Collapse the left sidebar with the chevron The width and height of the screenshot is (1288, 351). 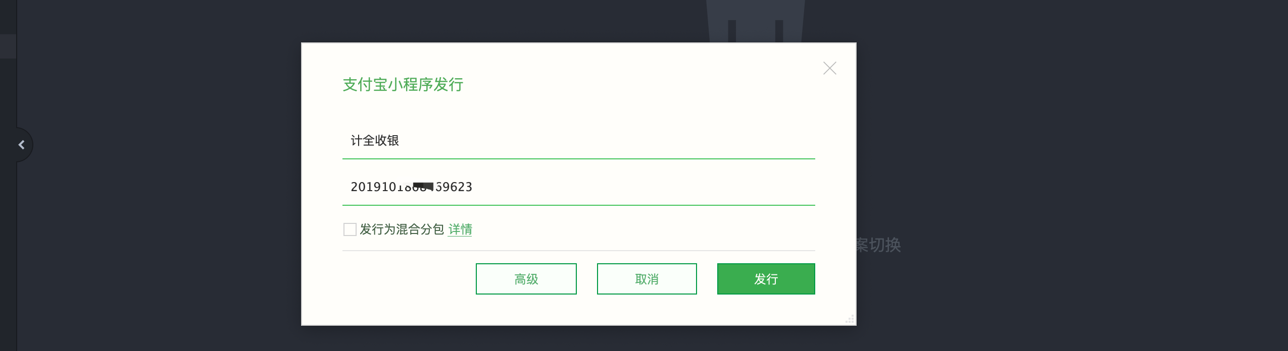[x=21, y=145]
